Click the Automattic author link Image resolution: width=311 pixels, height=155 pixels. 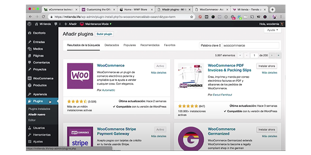point(109,90)
